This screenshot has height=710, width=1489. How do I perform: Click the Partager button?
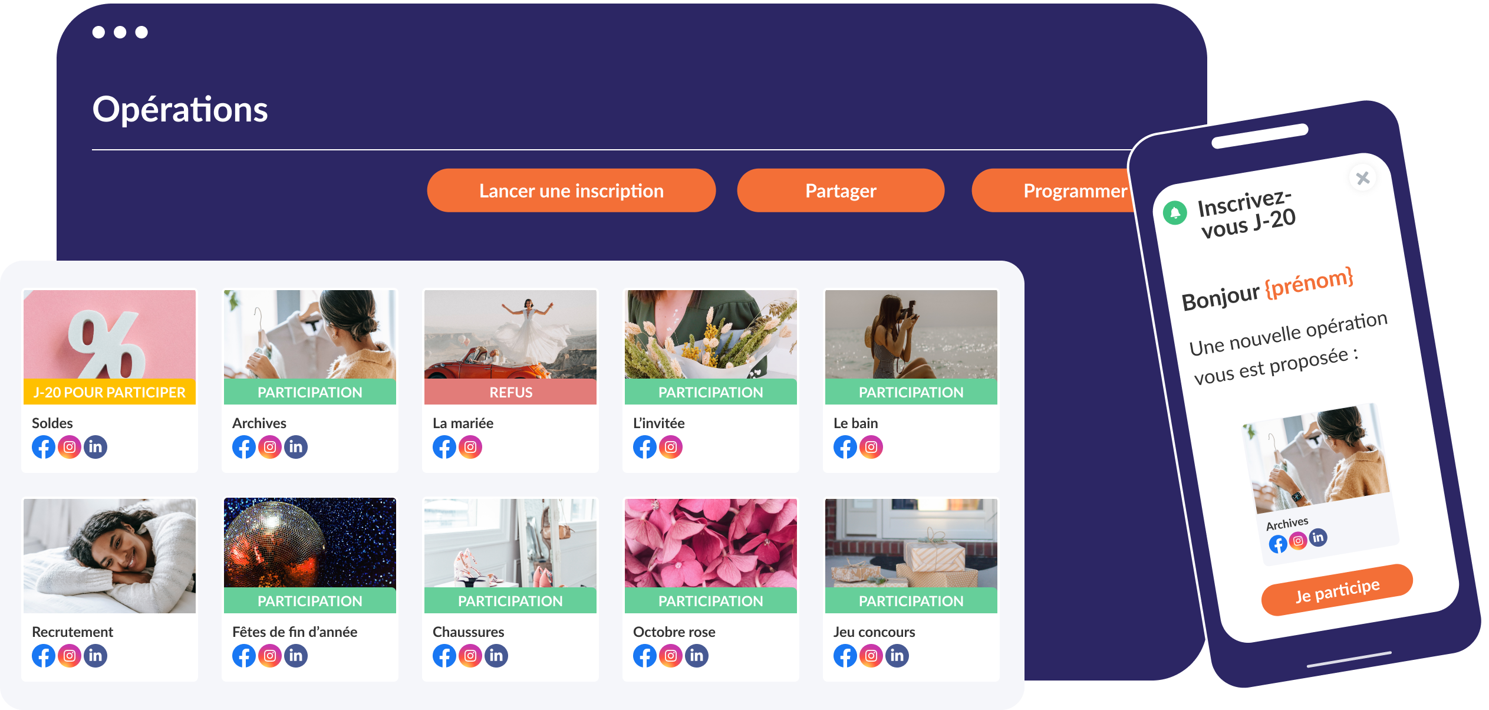841,190
